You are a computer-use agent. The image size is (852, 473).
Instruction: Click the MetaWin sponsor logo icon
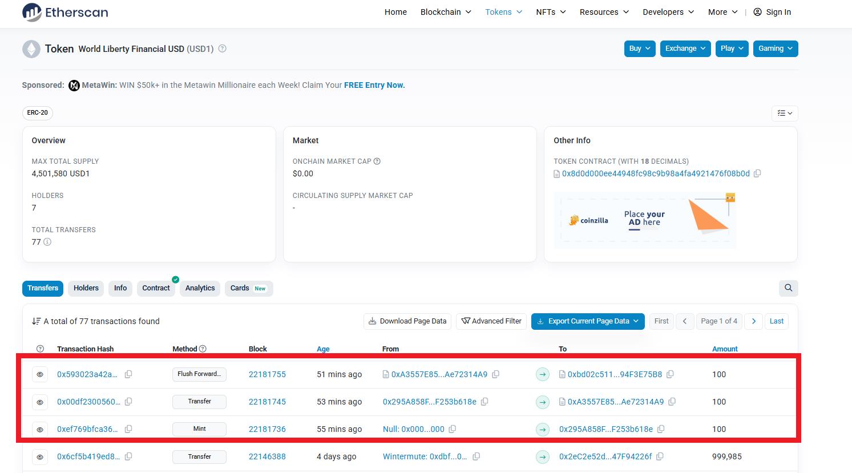pyautogui.click(x=74, y=86)
